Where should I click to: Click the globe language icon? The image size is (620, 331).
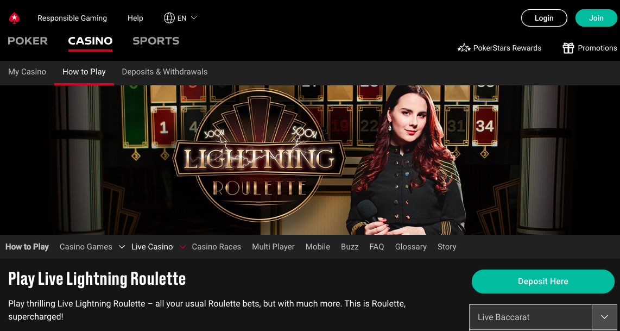click(x=169, y=18)
